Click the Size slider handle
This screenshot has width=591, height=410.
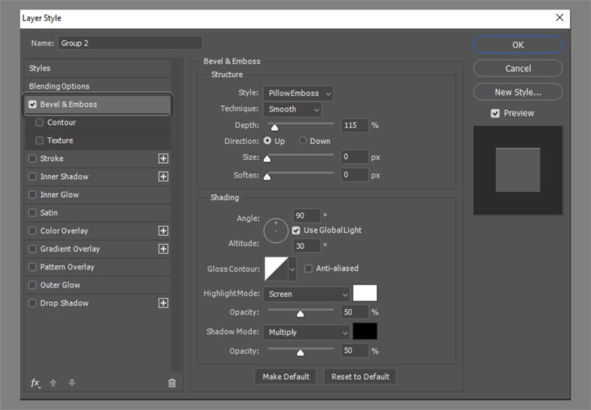coord(267,158)
